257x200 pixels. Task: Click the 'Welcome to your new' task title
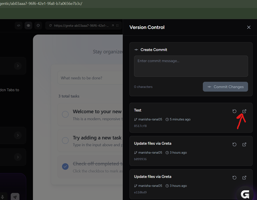97,112
